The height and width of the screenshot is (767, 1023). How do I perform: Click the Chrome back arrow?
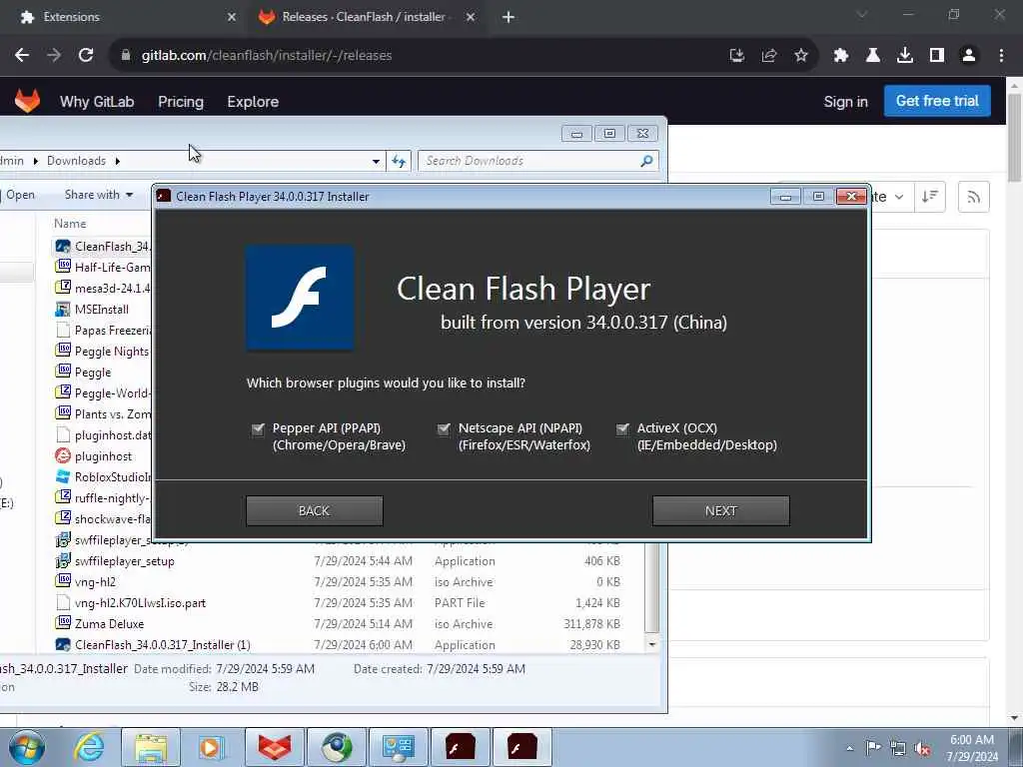(22, 56)
